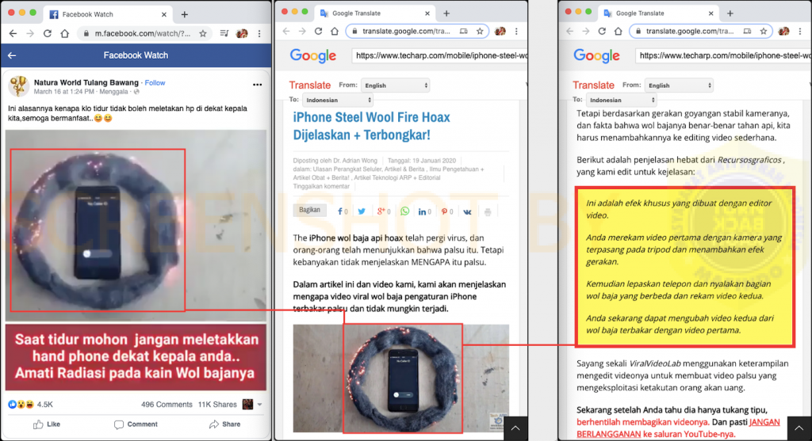Open reader mode icon in middle address bar

pyautogui.click(x=463, y=32)
